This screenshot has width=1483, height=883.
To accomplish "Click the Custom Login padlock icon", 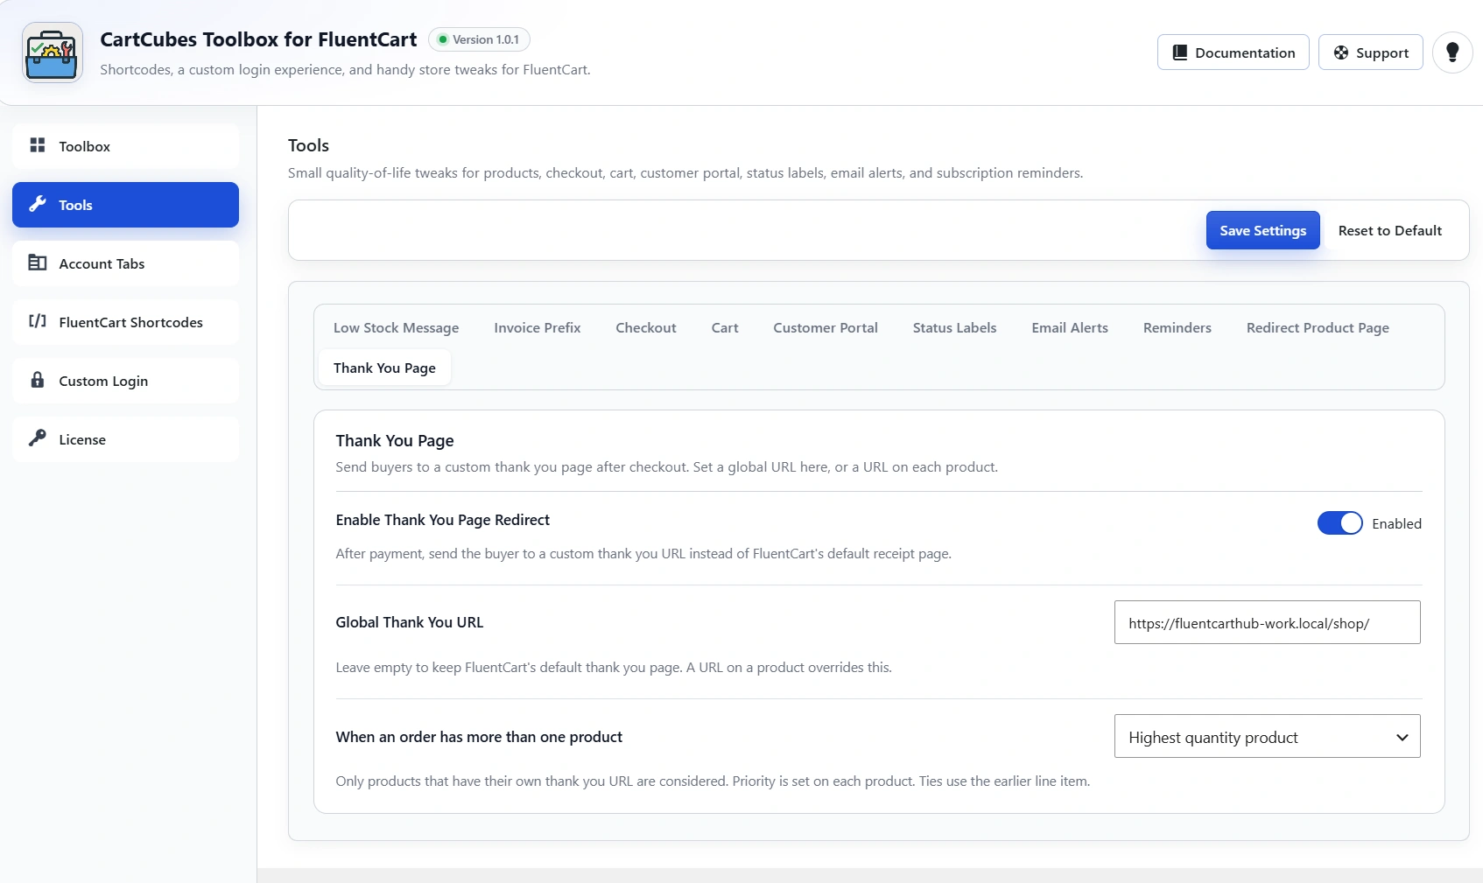I will click(38, 380).
